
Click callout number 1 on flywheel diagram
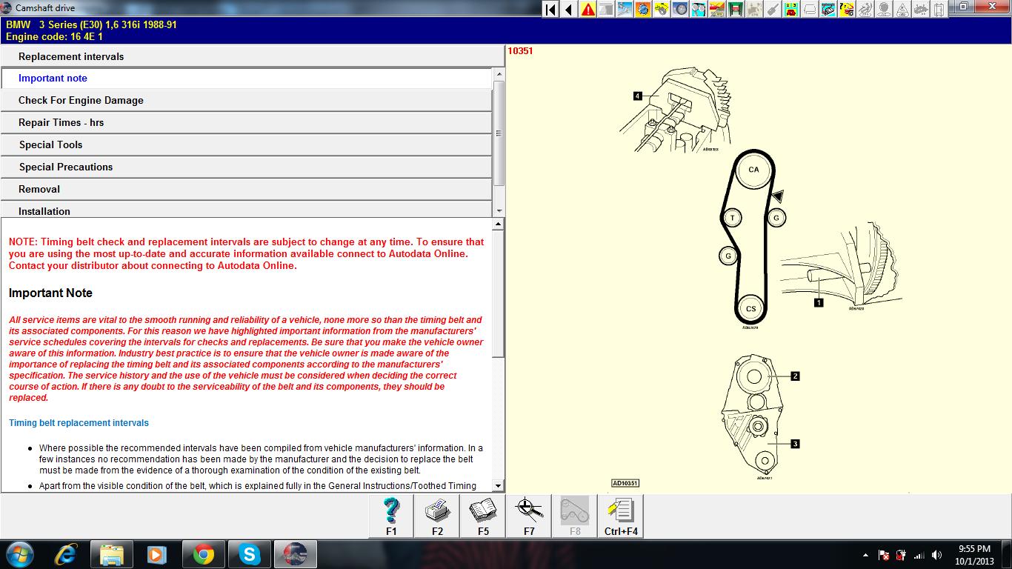819,302
